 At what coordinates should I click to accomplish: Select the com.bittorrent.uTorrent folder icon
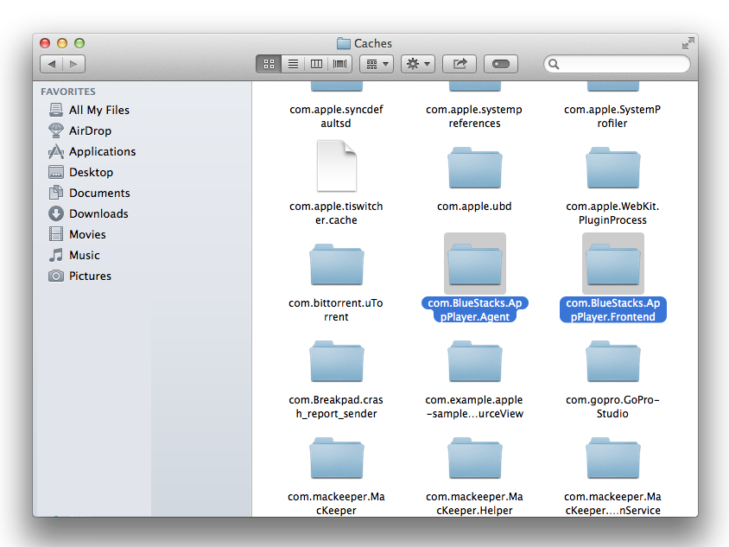337,264
